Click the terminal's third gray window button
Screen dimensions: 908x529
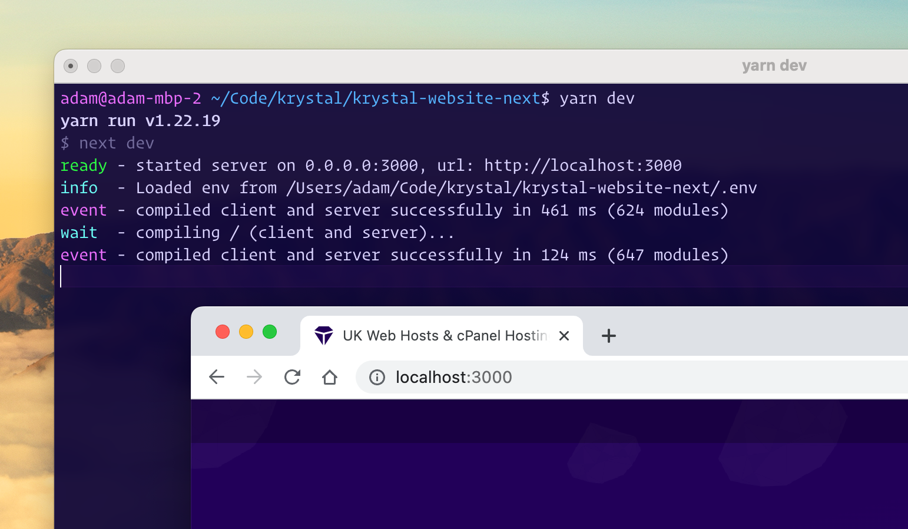118,66
